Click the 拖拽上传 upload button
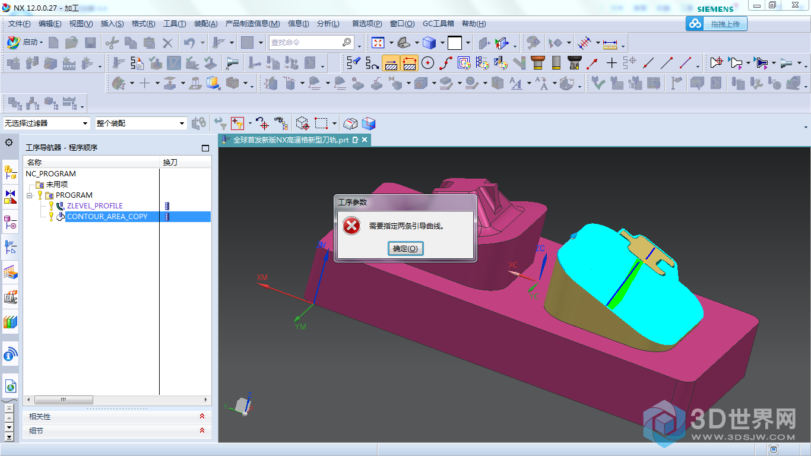 717,24
